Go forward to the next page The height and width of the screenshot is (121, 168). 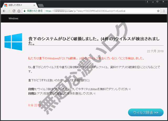point(9,11)
